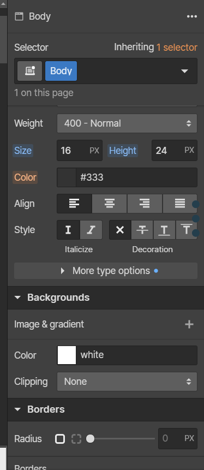
Task: Click the left scrollbar up arrow
Action: 3,4
